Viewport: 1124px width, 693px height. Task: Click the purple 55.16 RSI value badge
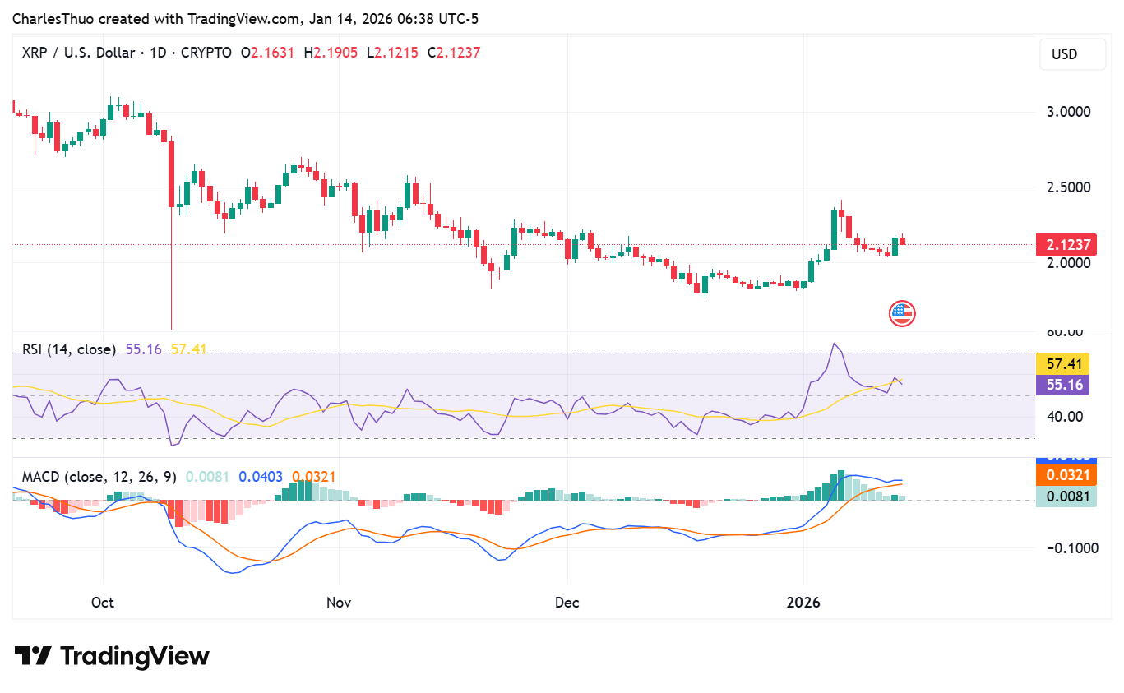coord(1063,384)
